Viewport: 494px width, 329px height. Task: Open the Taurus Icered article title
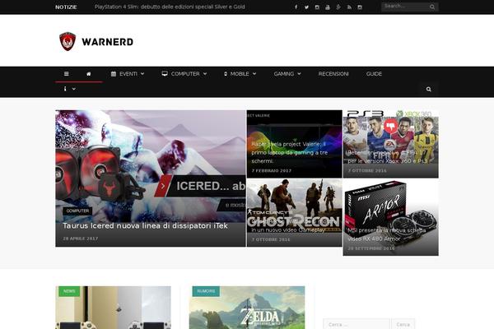pyautogui.click(x=145, y=225)
